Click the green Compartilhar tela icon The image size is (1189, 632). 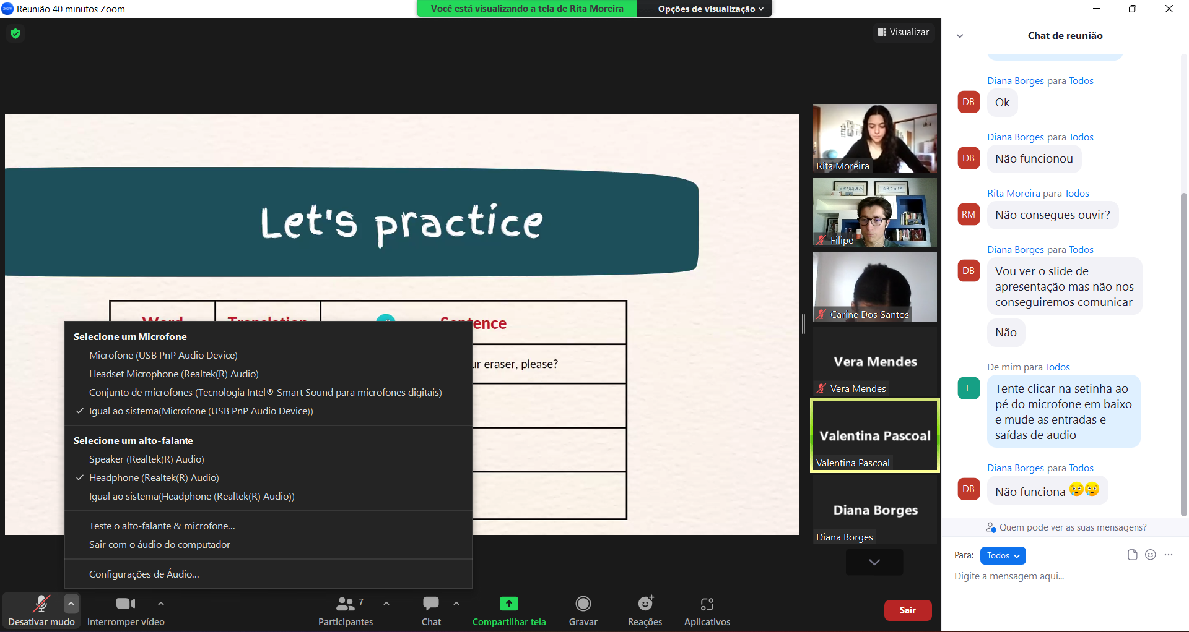[x=509, y=604]
